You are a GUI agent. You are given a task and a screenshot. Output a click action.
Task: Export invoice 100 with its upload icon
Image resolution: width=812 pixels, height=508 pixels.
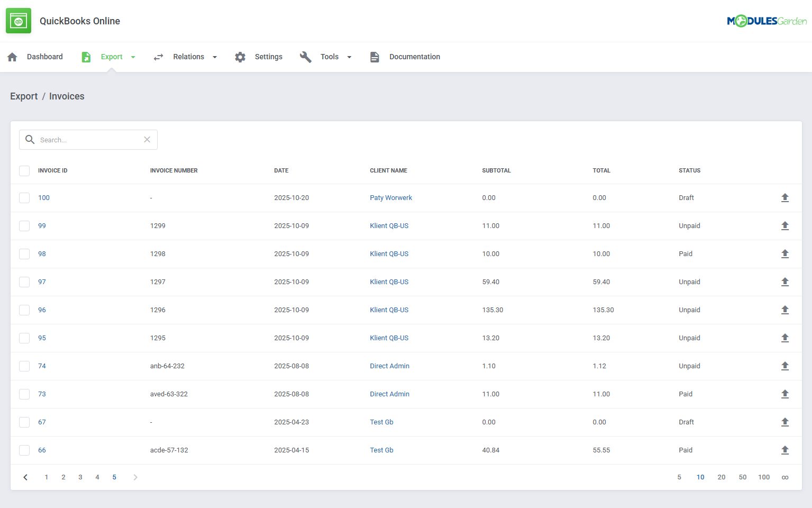click(x=785, y=198)
